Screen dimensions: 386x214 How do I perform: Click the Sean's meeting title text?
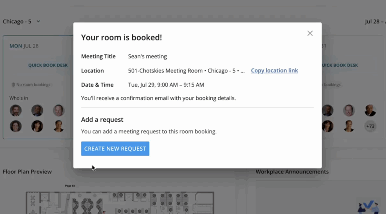[x=147, y=57]
